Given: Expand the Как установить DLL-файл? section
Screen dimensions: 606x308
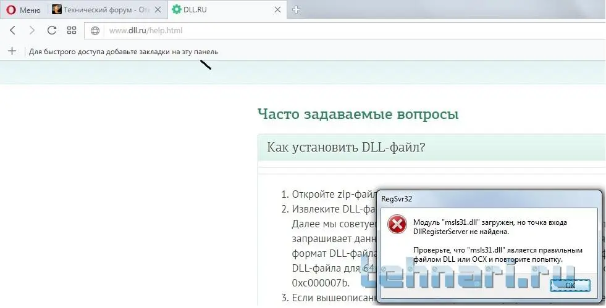Looking at the screenshot, I should point(432,147).
